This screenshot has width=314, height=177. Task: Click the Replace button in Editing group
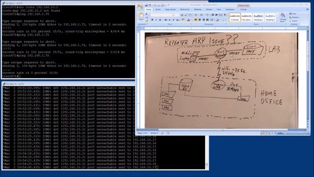tap(294, 17)
